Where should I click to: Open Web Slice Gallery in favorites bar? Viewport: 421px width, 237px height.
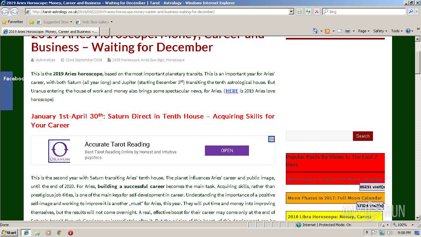94,22
